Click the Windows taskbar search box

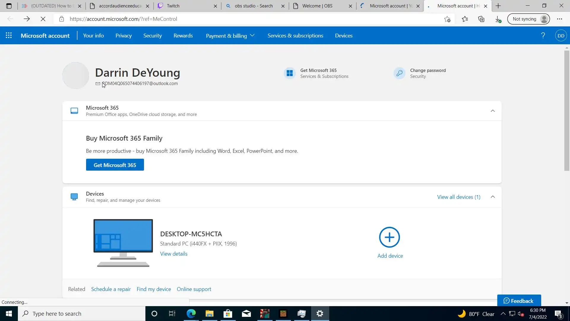coord(82,314)
